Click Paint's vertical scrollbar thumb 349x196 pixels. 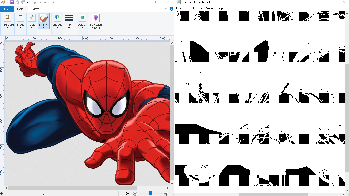click(x=172, y=112)
